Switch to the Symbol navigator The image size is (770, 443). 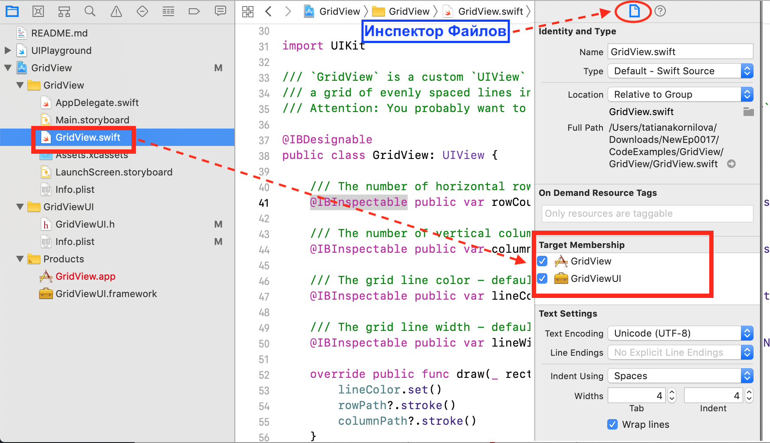[64, 11]
